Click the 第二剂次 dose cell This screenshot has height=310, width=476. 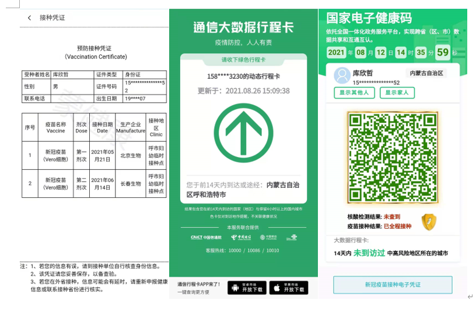coord(81,183)
